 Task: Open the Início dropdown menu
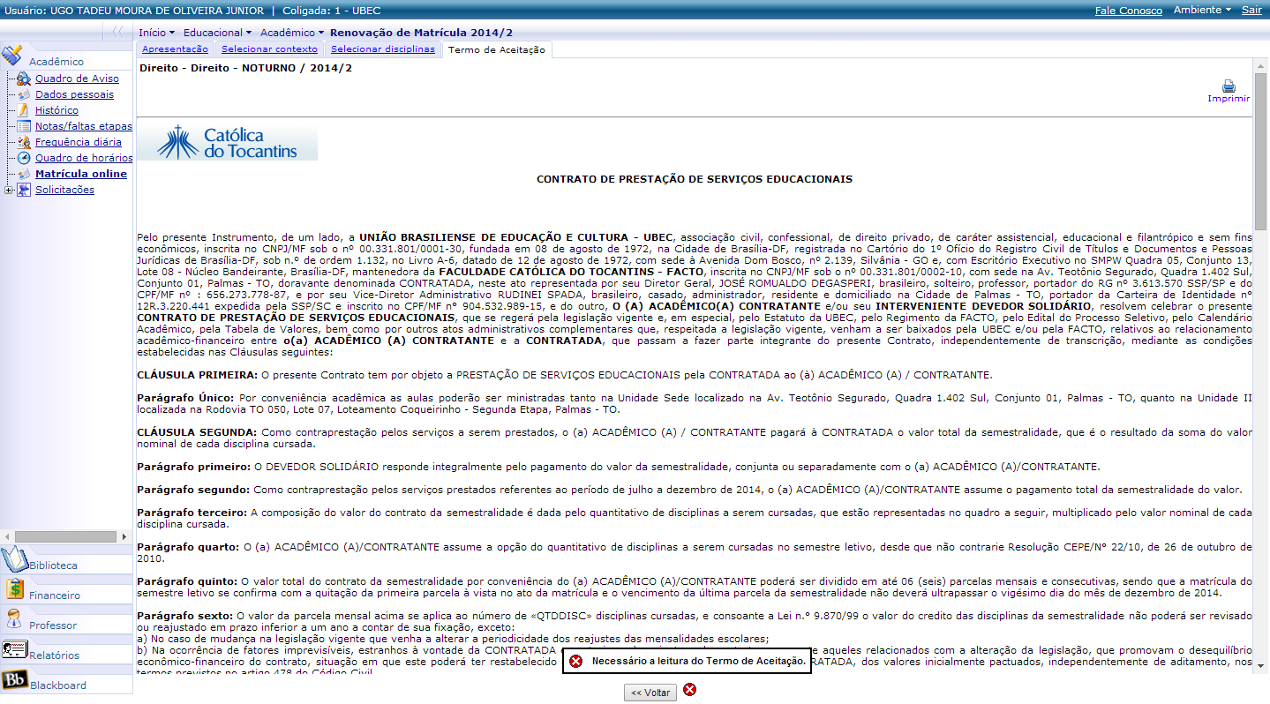click(156, 32)
